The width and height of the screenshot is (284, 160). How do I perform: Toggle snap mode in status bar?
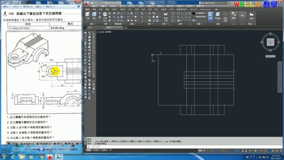coord(208,151)
